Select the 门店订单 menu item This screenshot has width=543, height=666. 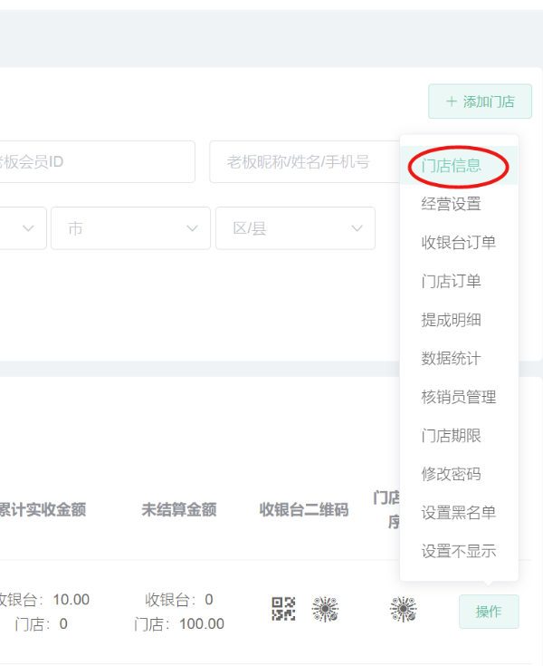pos(452,281)
